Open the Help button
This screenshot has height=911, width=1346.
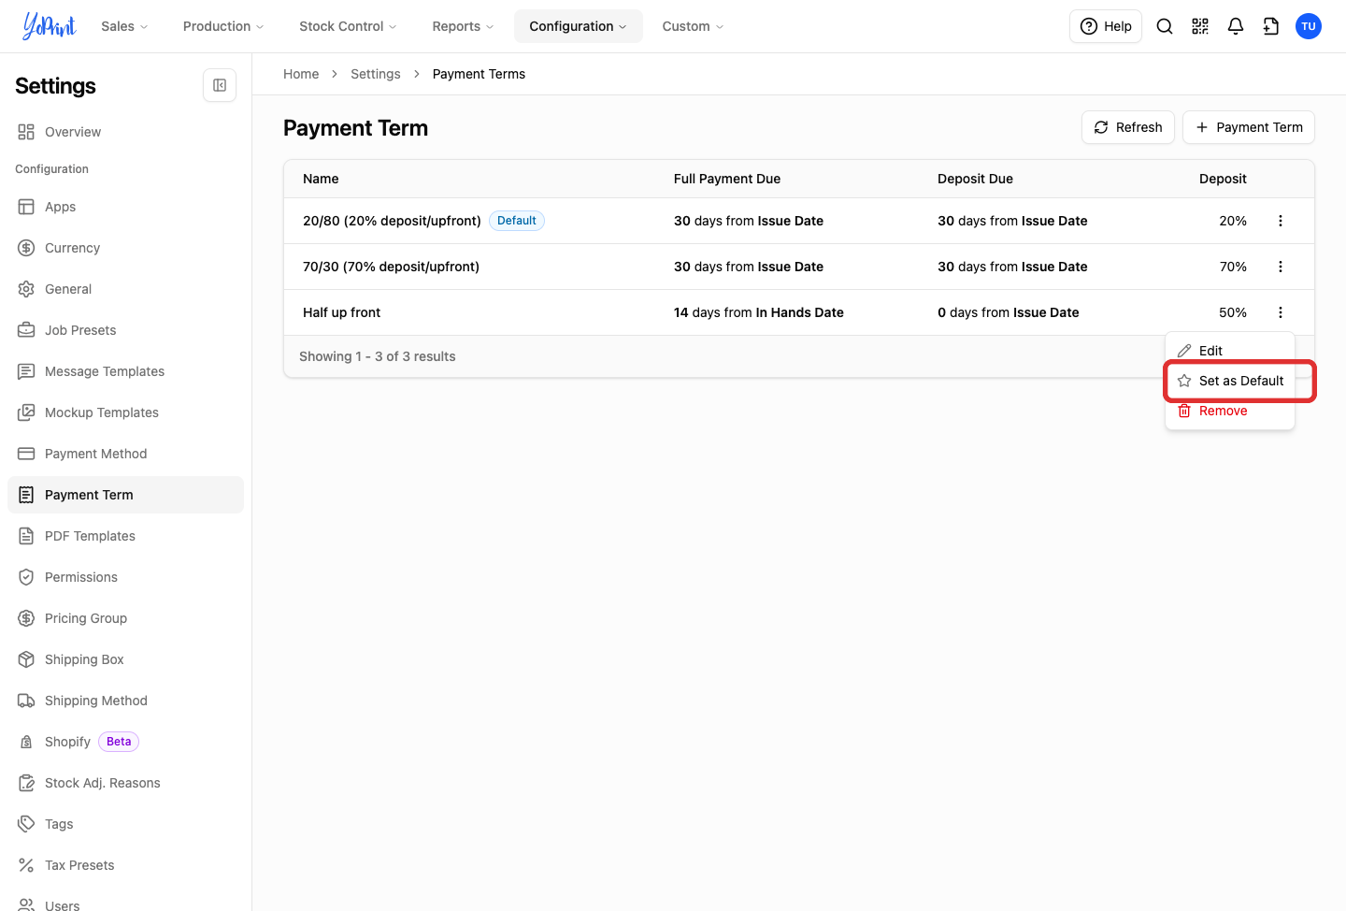pyautogui.click(x=1106, y=26)
